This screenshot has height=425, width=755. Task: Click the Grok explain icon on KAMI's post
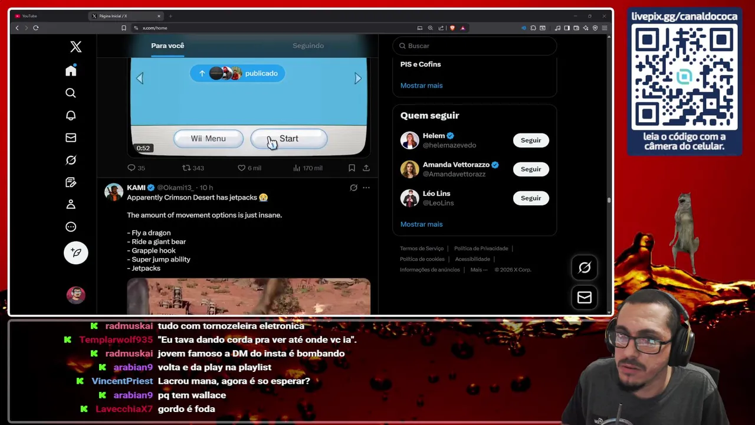353,188
